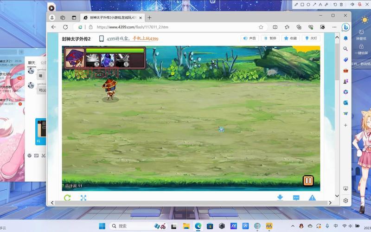Viewport: 371px width, 232px height.
Task: Open a new browser tab
Action: tap(149, 17)
